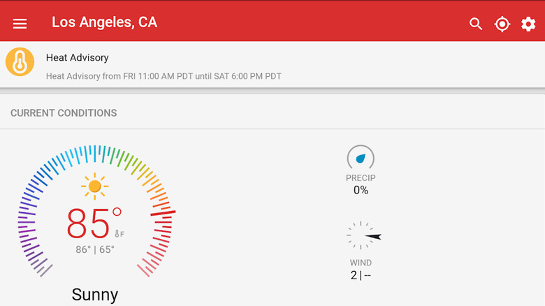Select the Los Angeles, CA location title
545x306 pixels.
[104, 22]
